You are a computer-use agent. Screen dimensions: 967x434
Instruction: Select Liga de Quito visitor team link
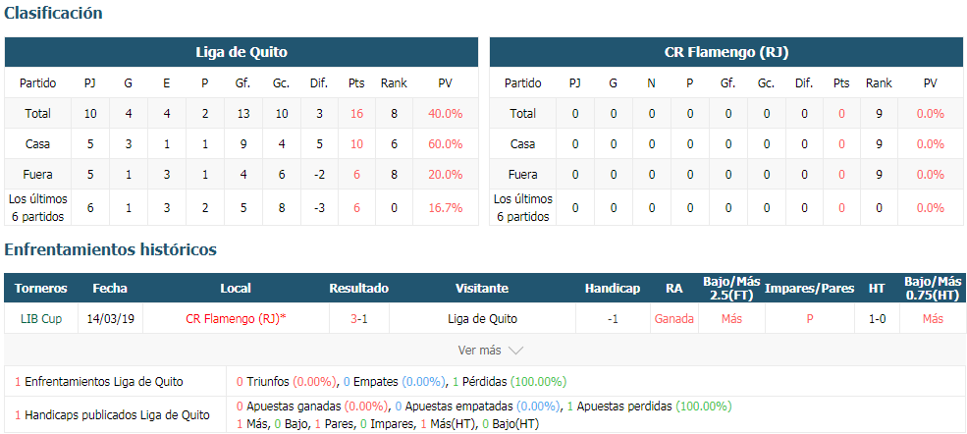point(482,319)
